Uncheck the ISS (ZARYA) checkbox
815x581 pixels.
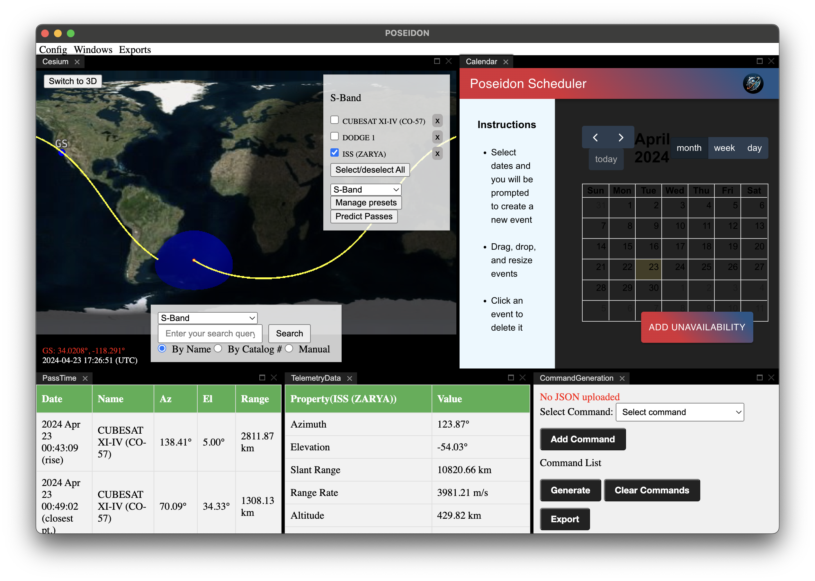(335, 153)
